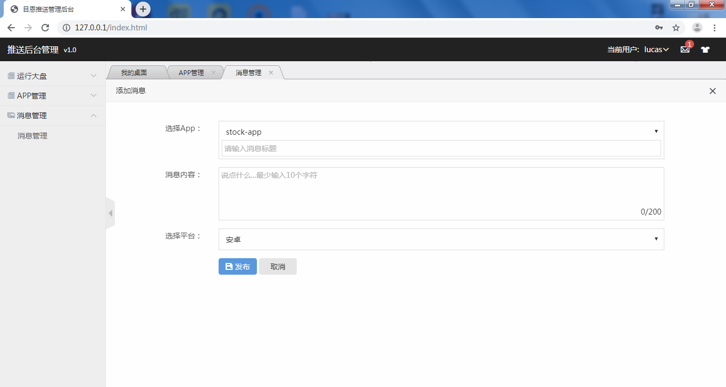Bookmark this page with the star icon
Screen dimensions: 726x387
coord(676,28)
